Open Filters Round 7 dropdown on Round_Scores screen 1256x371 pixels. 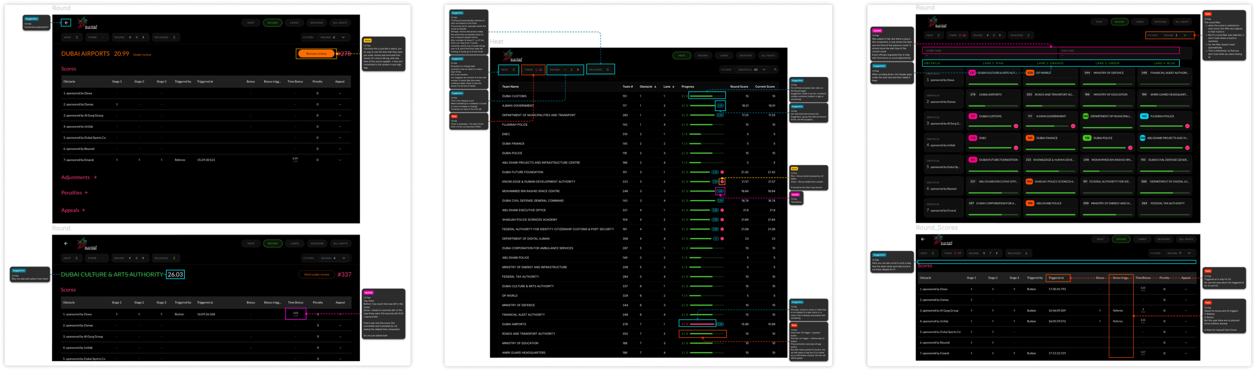click(1181, 253)
